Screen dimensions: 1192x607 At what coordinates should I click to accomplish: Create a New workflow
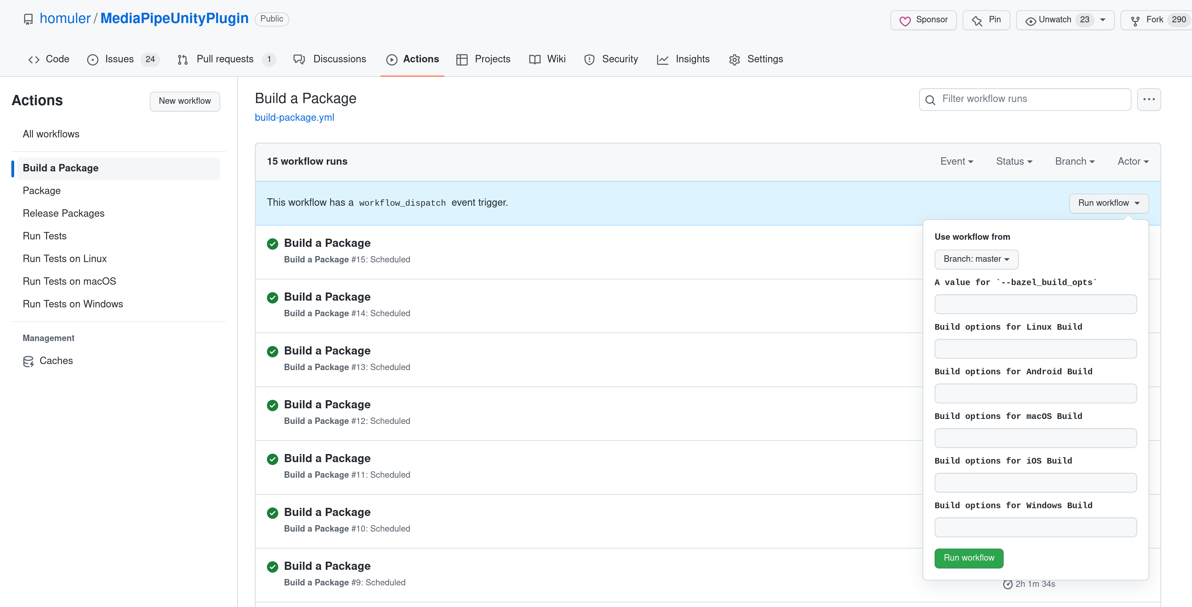pos(185,101)
